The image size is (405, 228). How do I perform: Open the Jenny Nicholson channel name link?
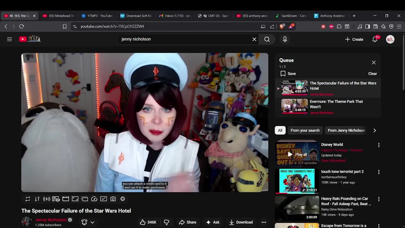[51, 220]
